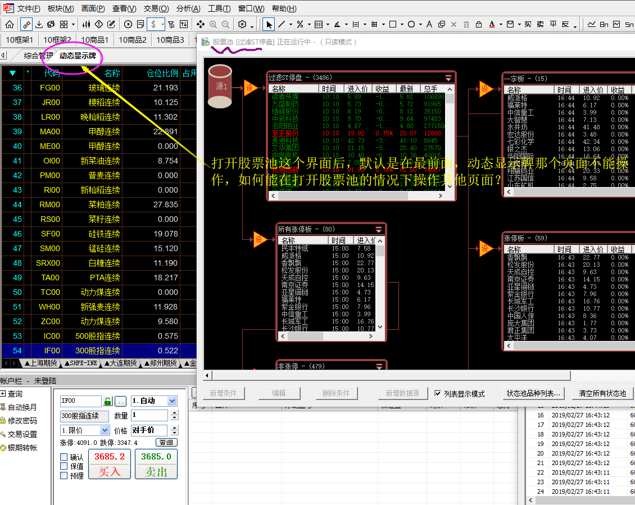Image resolution: width=635 pixels, height=505 pixels.
Task: Select the arrow pointer cursor tool
Action: (x=269, y=24)
